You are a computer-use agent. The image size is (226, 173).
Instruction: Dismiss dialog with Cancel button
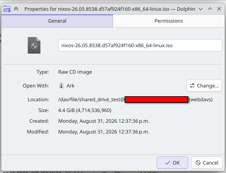click(207, 163)
